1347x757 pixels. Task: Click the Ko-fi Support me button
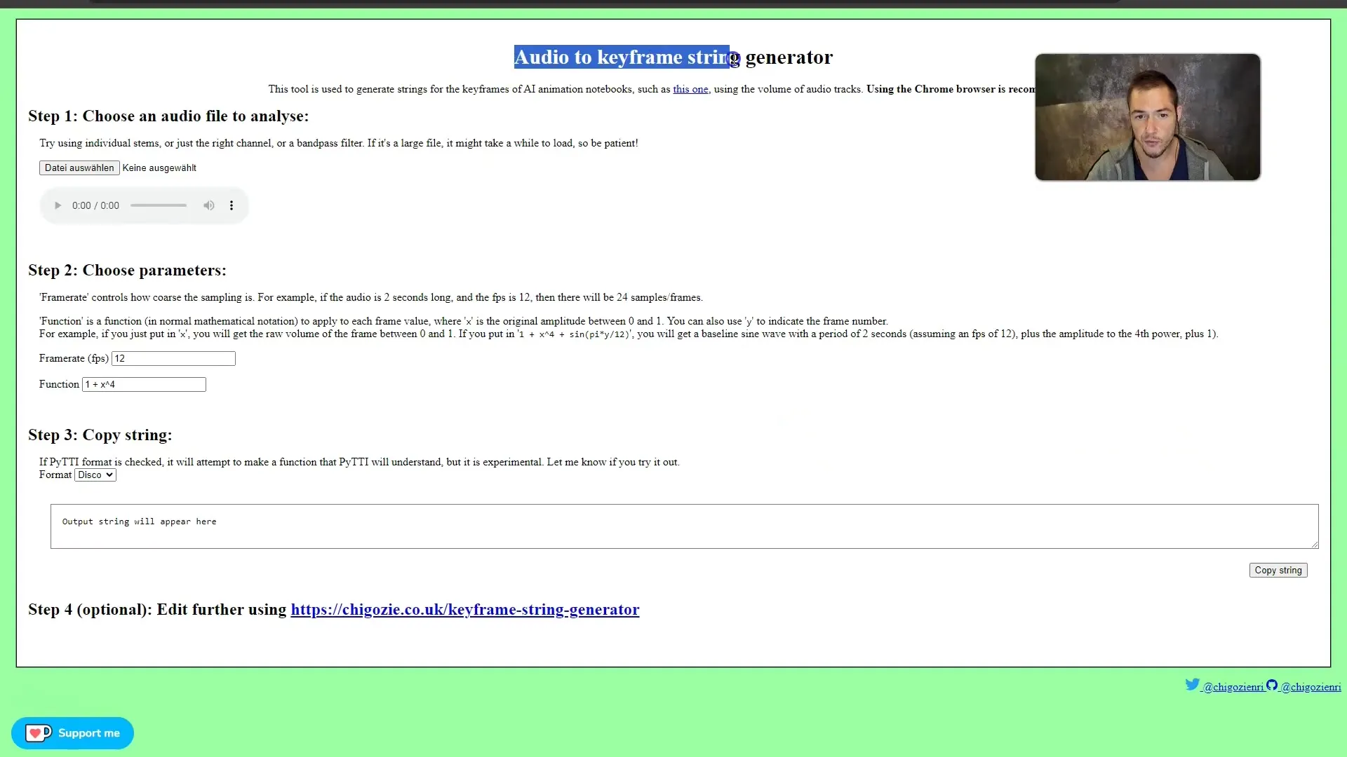coord(72,733)
